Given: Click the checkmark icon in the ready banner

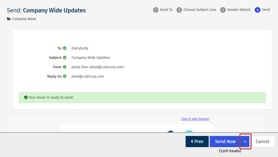Looking at the screenshot, I should [x=26, y=97].
